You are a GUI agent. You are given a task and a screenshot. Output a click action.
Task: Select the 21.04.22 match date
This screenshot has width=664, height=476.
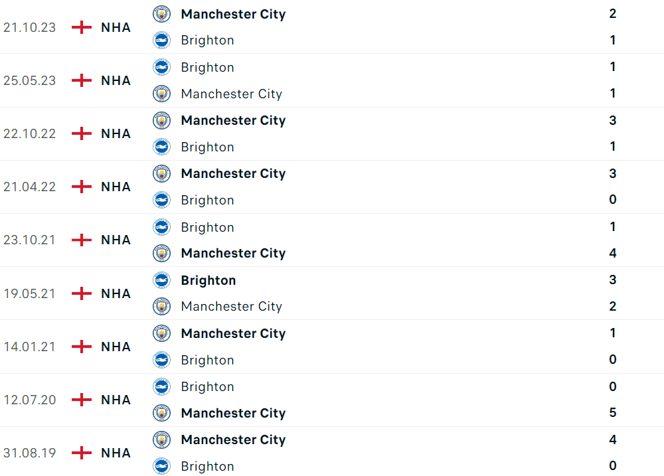click(29, 187)
